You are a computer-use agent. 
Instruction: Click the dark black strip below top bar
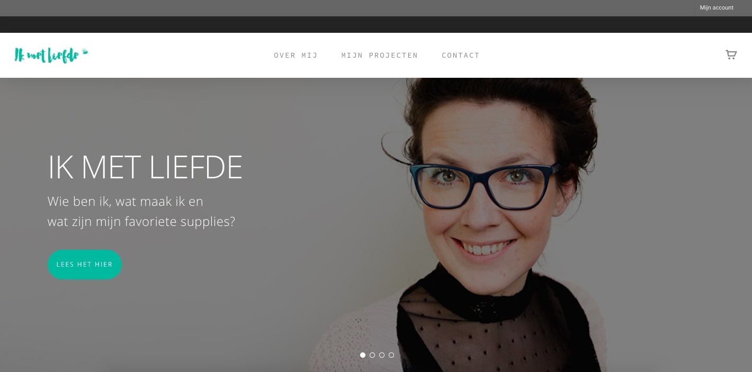[x=376, y=24]
